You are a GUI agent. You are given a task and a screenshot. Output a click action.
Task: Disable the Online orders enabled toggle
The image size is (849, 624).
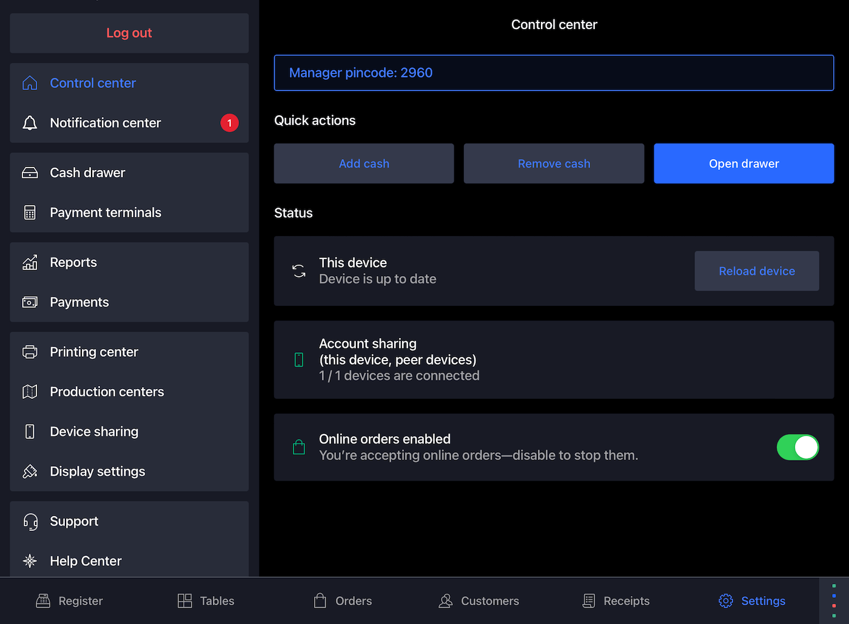pyautogui.click(x=797, y=447)
